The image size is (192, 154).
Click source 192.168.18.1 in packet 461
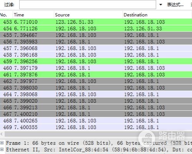73,75
